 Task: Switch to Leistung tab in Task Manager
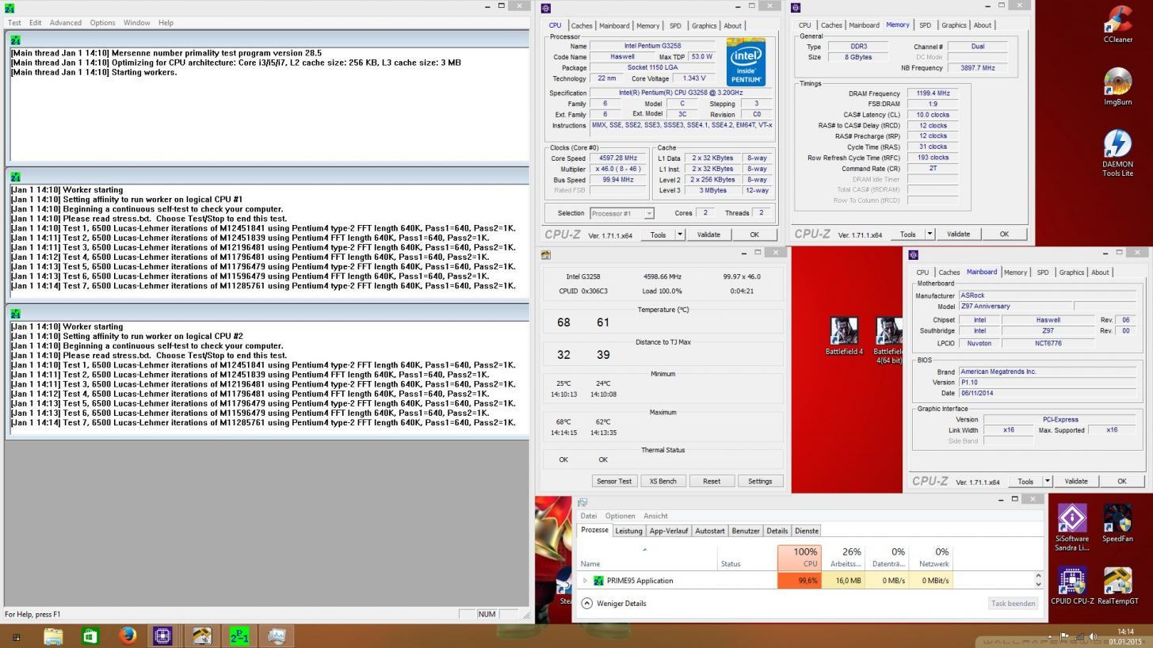(628, 531)
